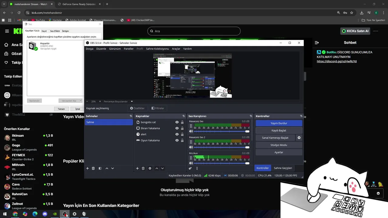
Task: Open the Düzenle menu in OBS
Action: coord(101,49)
